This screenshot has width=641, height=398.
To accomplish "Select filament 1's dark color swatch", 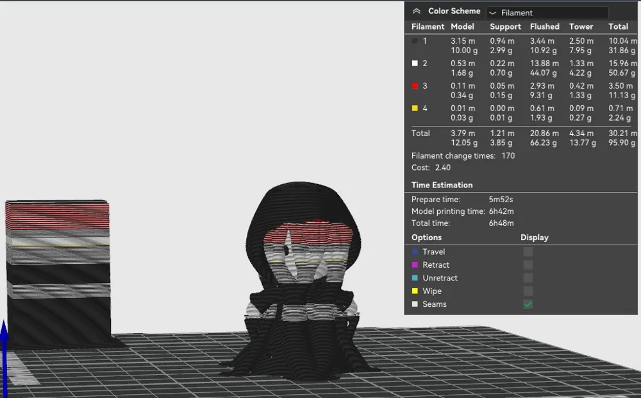I will click(415, 40).
